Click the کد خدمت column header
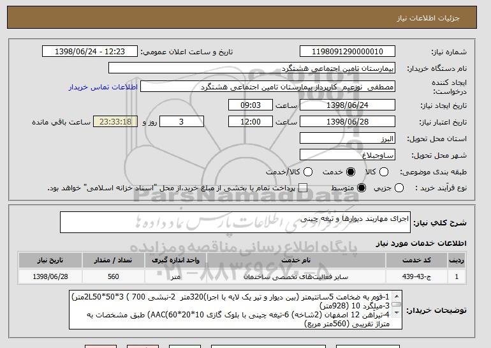The height and width of the screenshot is (348, 491). (x=416, y=261)
